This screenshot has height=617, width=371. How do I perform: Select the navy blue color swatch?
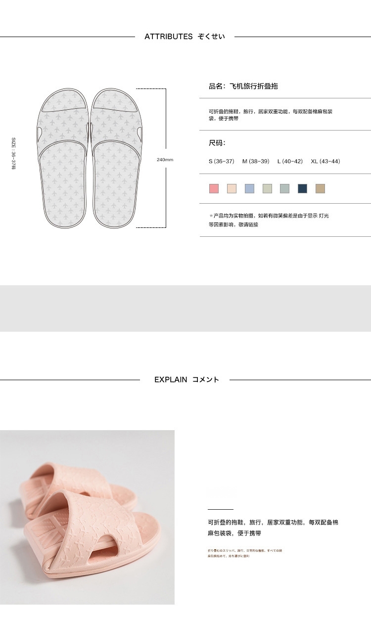click(302, 188)
